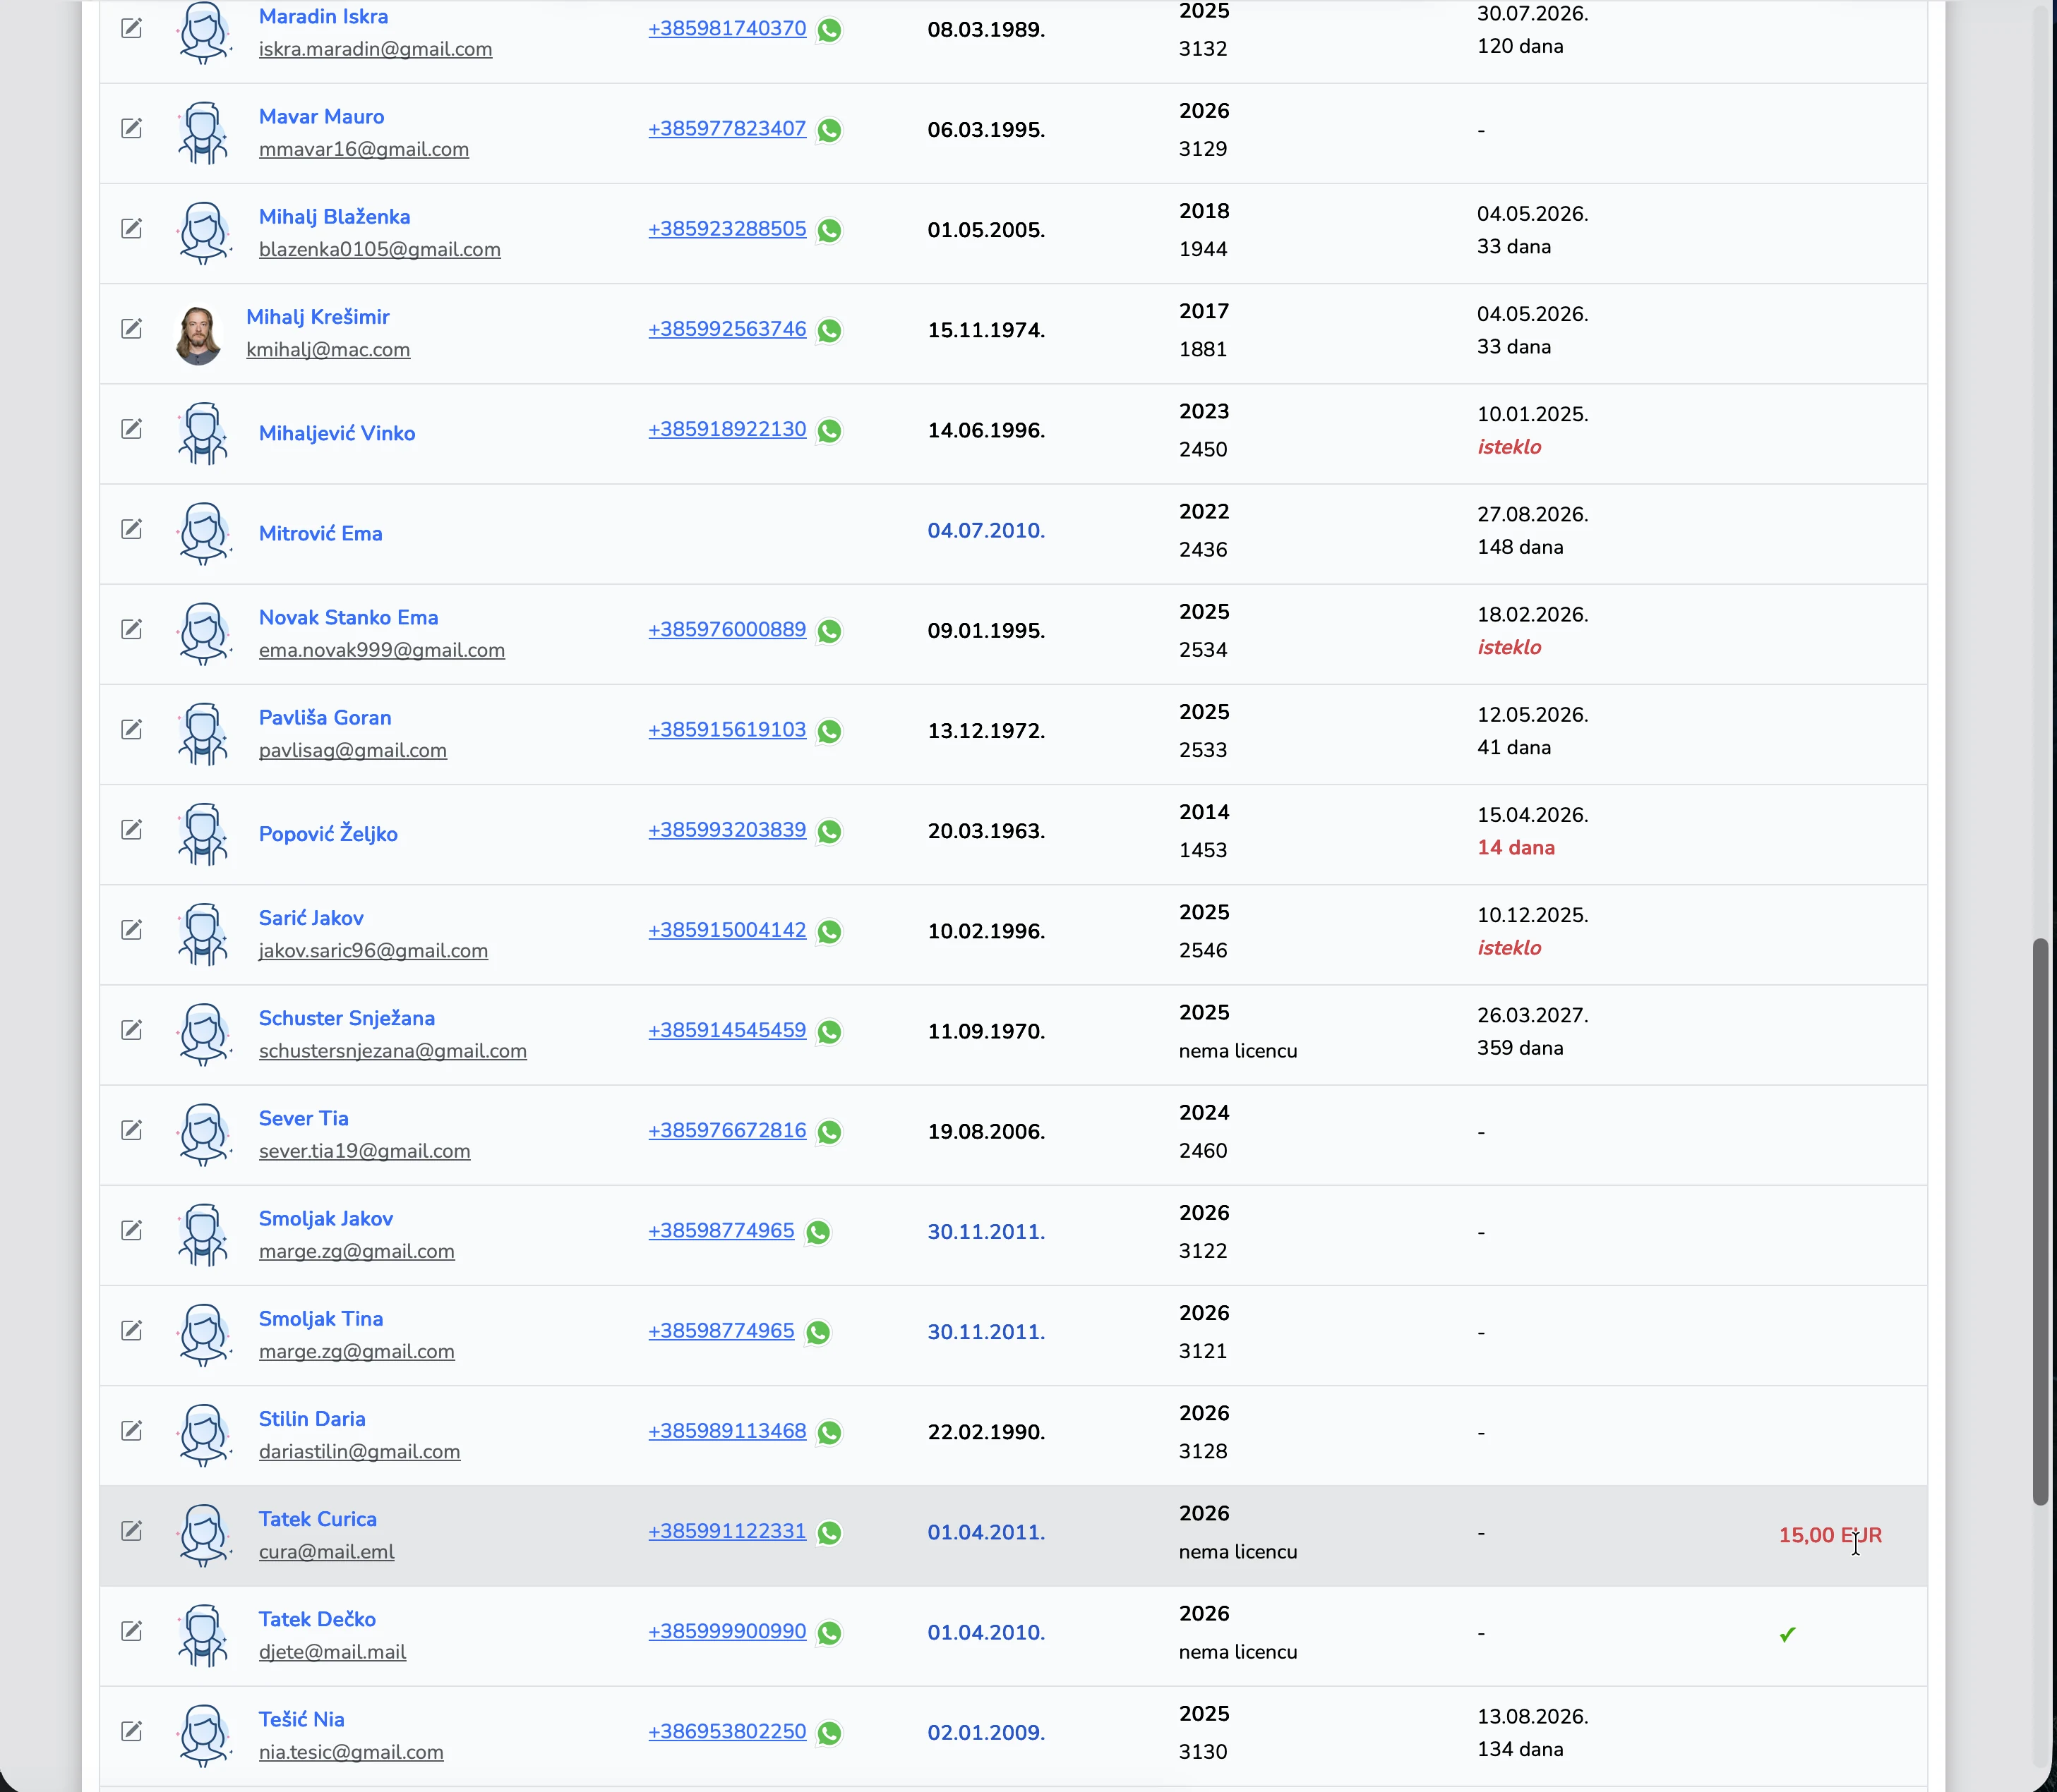Open edit pencil for Mihalj Krešimir row
This screenshot has height=1792, width=2057.
[131, 328]
